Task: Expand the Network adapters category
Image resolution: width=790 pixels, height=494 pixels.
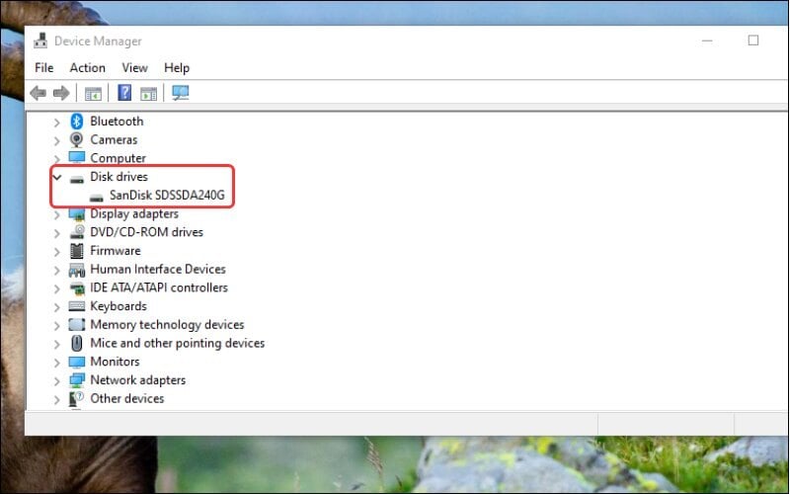Action: pos(57,381)
